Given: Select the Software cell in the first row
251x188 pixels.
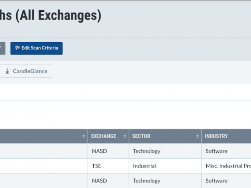Looking at the screenshot, I should tap(226, 151).
